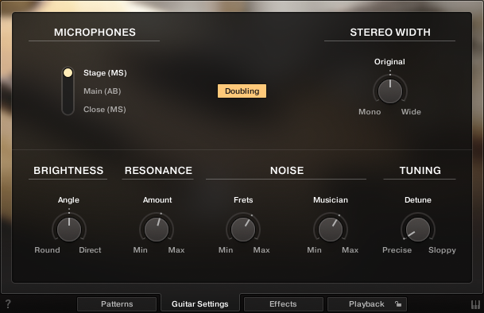Select Stage (MS) microphone option

[105, 73]
